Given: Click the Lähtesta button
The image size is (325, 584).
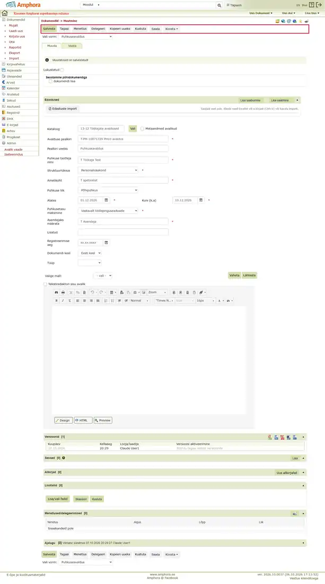Looking at the screenshot, I should point(249,275).
